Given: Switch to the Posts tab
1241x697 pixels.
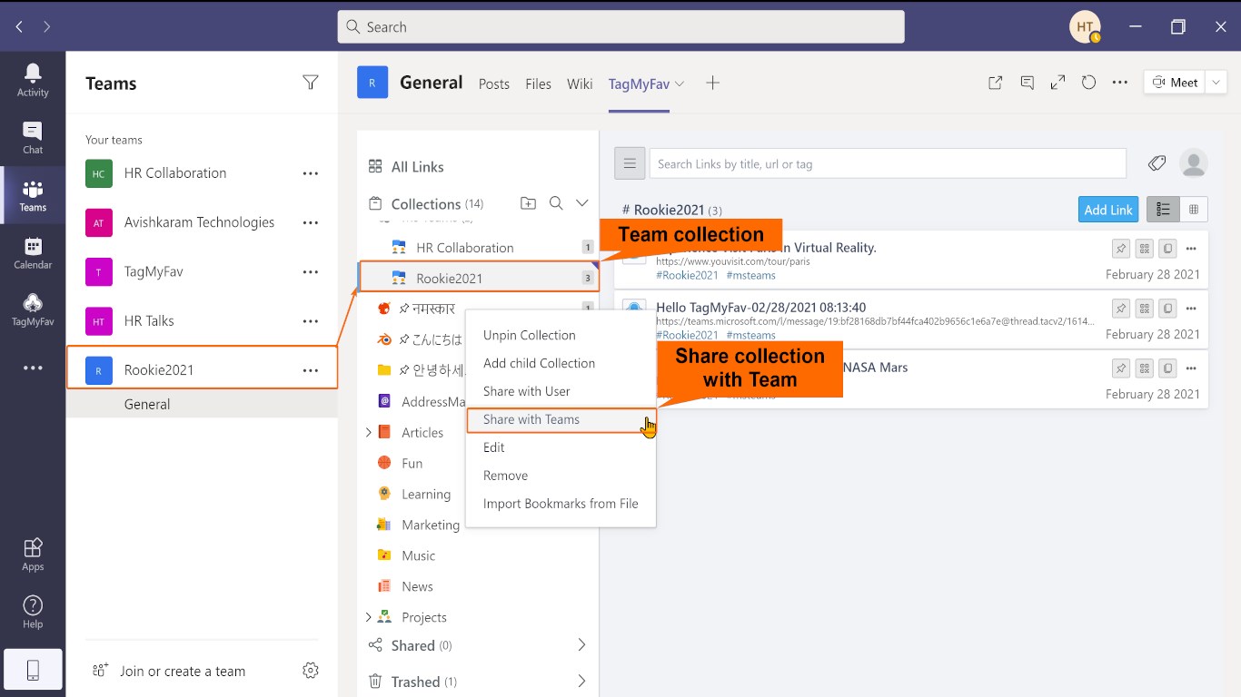Looking at the screenshot, I should [x=494, y=83].
